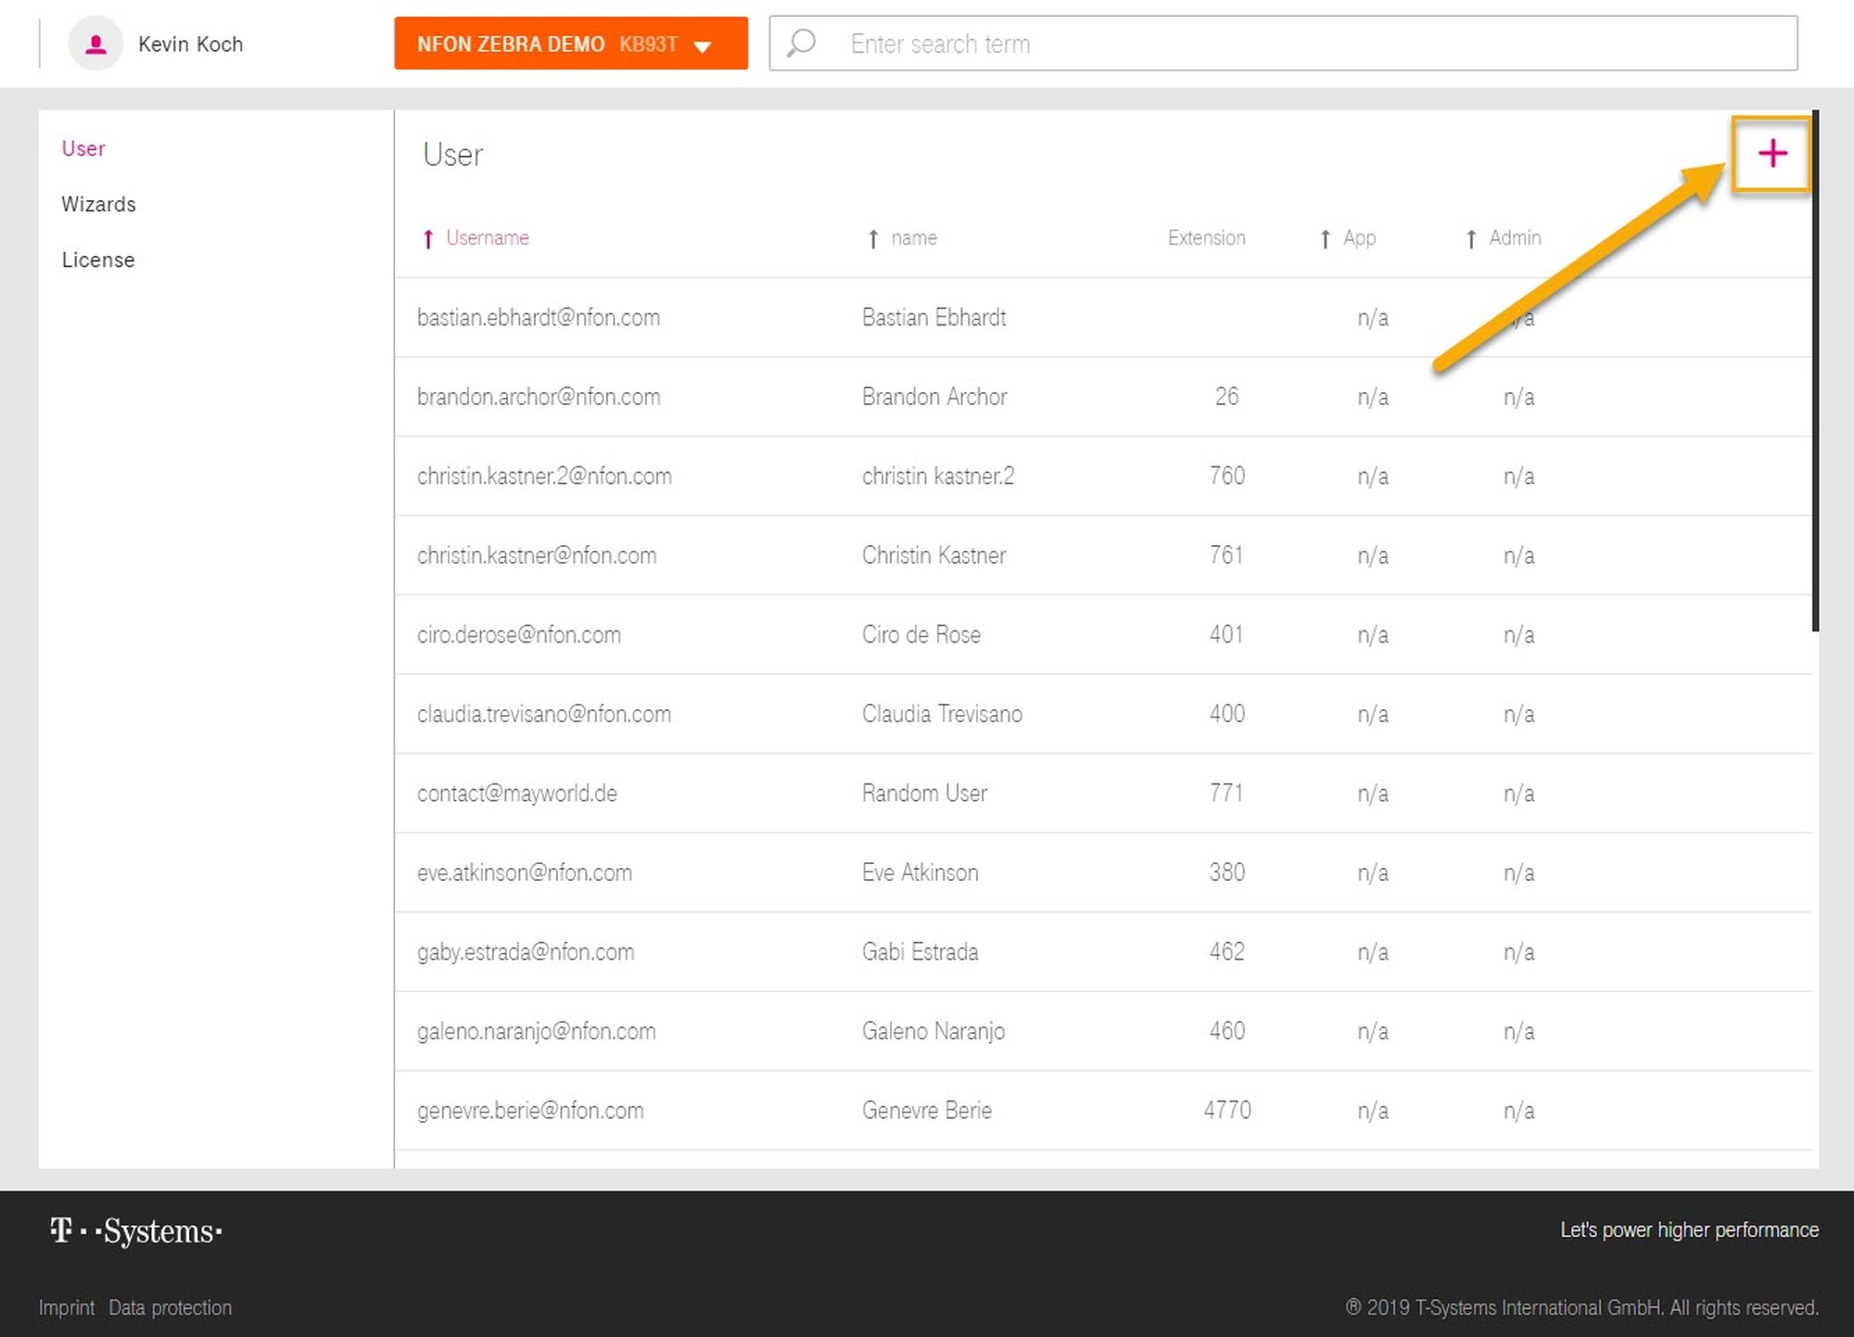This screenshot has height=1337, width=1854.
Task: Click sort arrow beside name column
Action: pyautogui.click(x=872, y=239)
